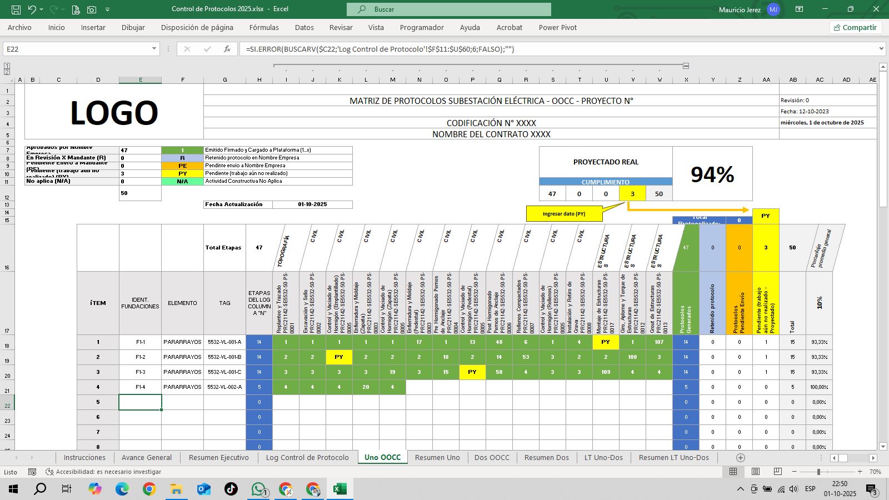Screen dimensions: 889x500
Task: Click the fx insert function icon
Action: [227, 49]
